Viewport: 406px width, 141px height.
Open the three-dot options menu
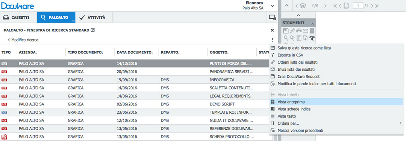pyautogui.click(x=272, y=40)
